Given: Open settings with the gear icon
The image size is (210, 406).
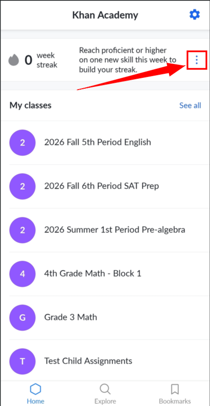Looking at the screenshot, I should [x=195, y=15].
